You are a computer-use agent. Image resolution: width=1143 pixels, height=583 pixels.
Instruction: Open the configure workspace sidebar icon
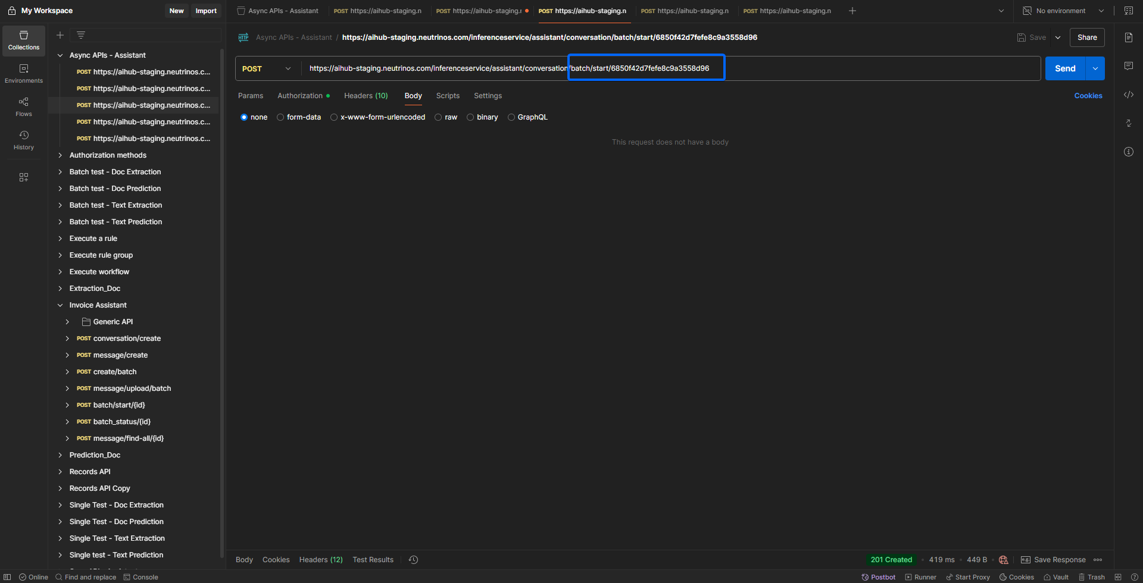[24, 177]
